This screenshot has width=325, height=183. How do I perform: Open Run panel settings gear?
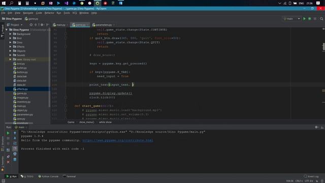coord(316,127)
